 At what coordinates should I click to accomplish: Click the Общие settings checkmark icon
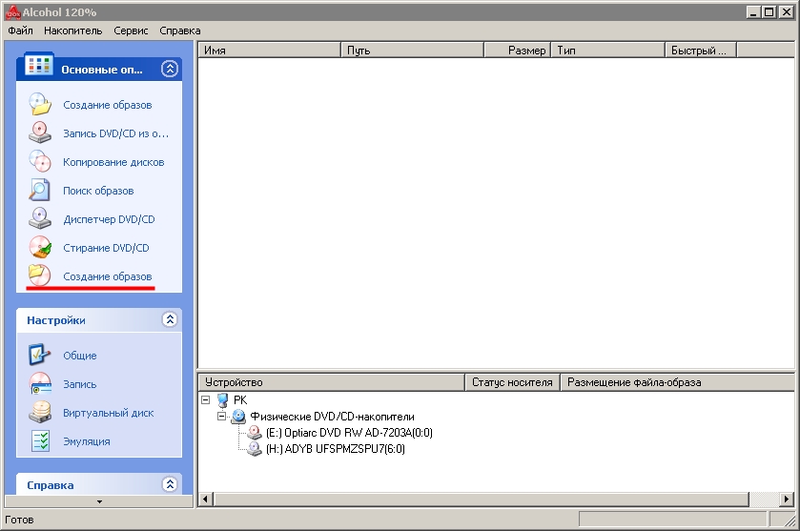40,355
